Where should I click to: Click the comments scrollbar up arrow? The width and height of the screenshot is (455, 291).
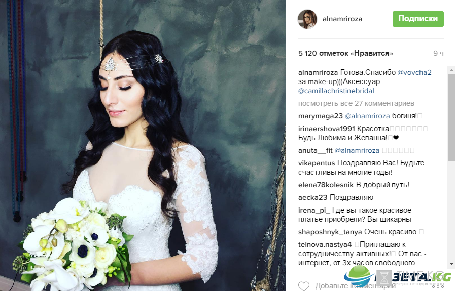(451, 70)
